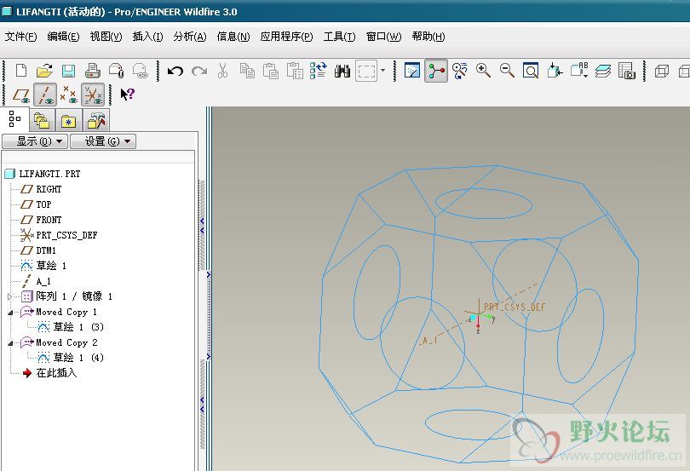This screenshot has width=690, height=471.
Task: Select the FRONT datum plane
Action: coord(49,220)
